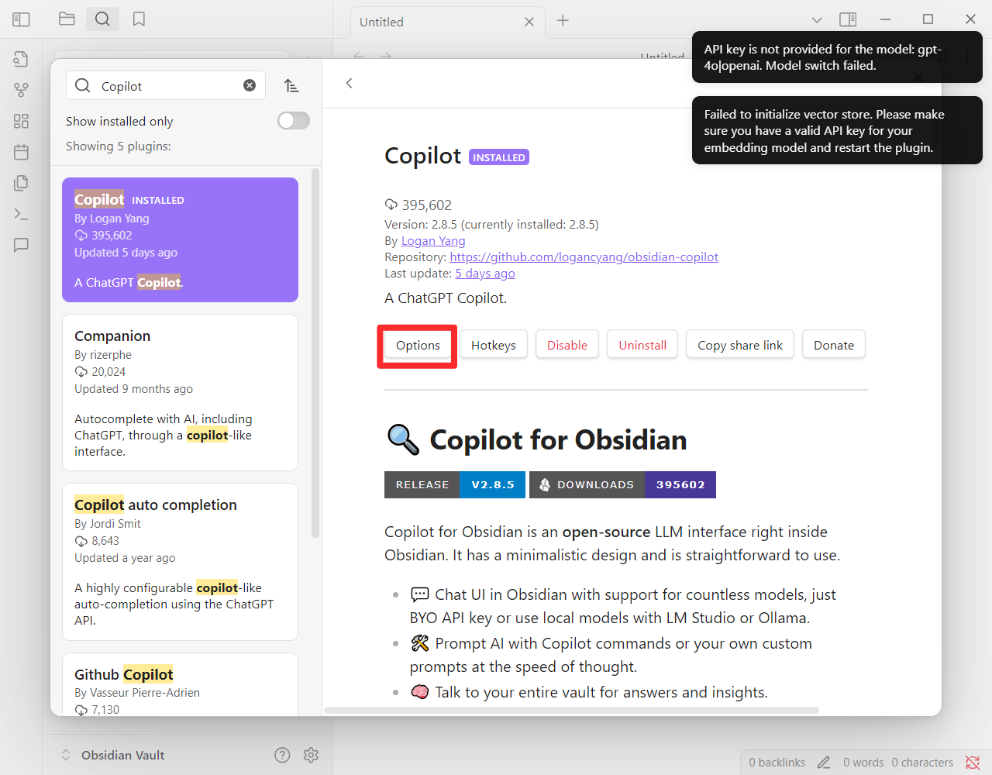
Task: Open today's daily note calendar icon
Action: click(x=21, y=152)
